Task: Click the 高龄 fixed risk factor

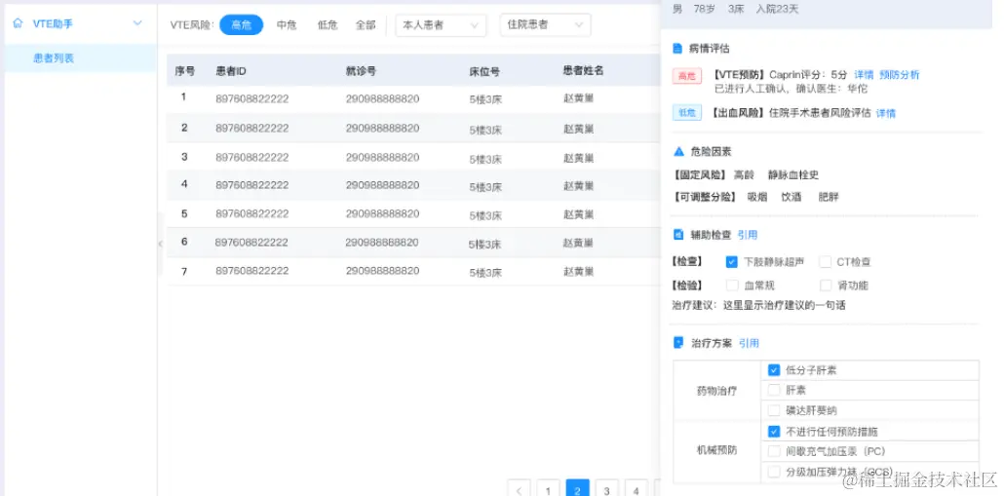Action: 744,174
